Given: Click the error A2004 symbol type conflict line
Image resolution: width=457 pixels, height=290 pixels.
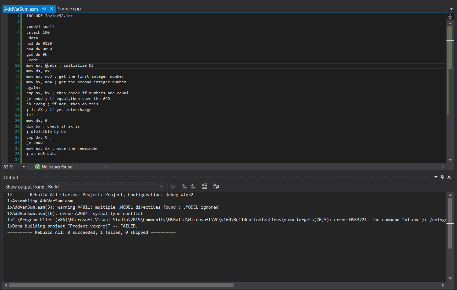Looking at the screenshot, I should pyautogui.click(x=75, y=213).
